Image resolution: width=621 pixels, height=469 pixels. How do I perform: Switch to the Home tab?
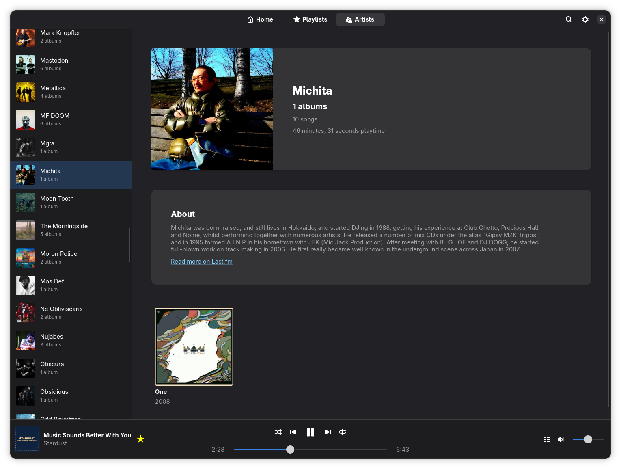click(260, 19)
